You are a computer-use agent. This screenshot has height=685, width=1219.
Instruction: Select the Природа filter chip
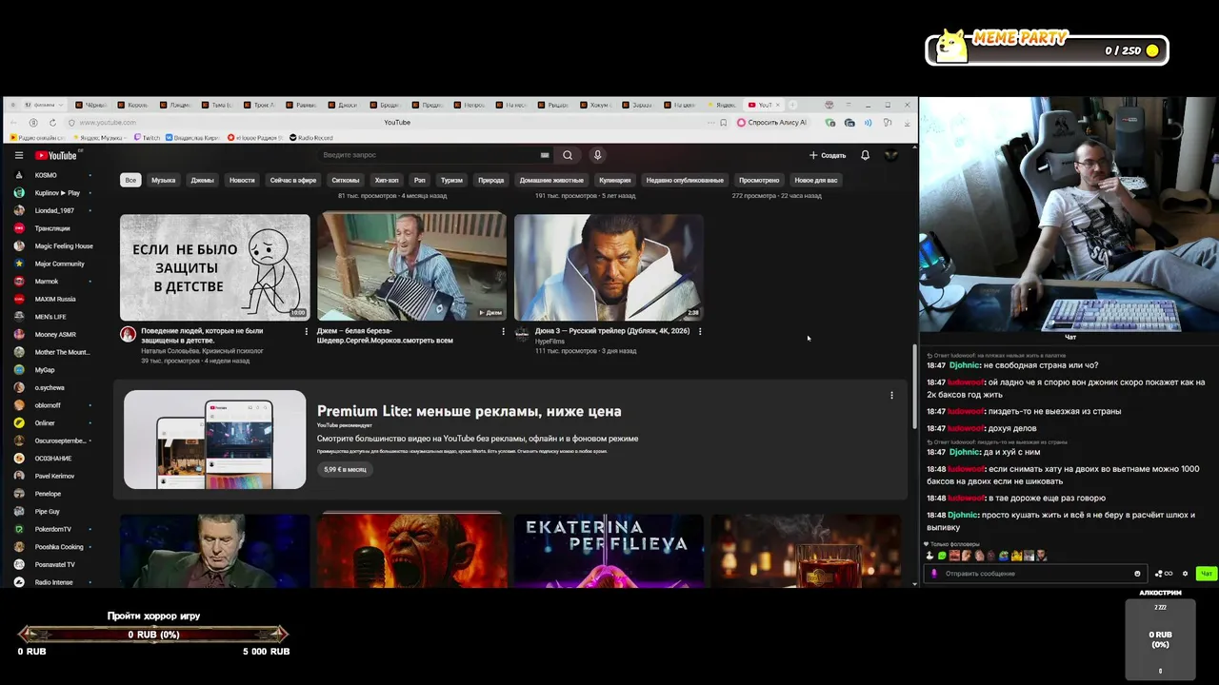[491, 180]
